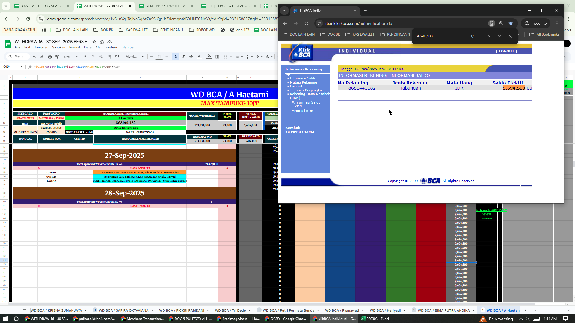This screenshot has width=575, height=323.
Task: Open WD BCA / KRISNA SUMANJAYA tab menu arrow
Action: point(85,310)
